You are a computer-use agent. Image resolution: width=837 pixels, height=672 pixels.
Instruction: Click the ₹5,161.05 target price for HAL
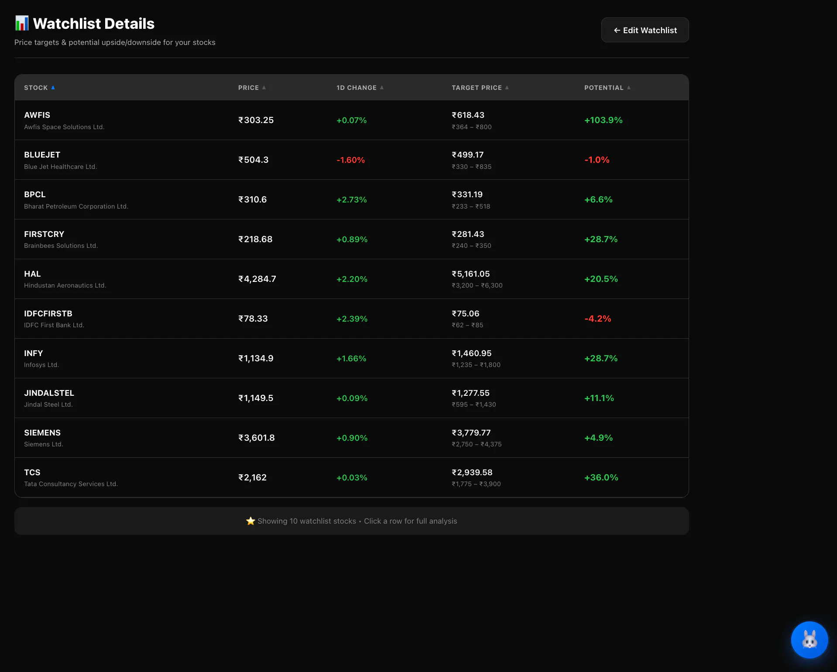coord(471,274)
